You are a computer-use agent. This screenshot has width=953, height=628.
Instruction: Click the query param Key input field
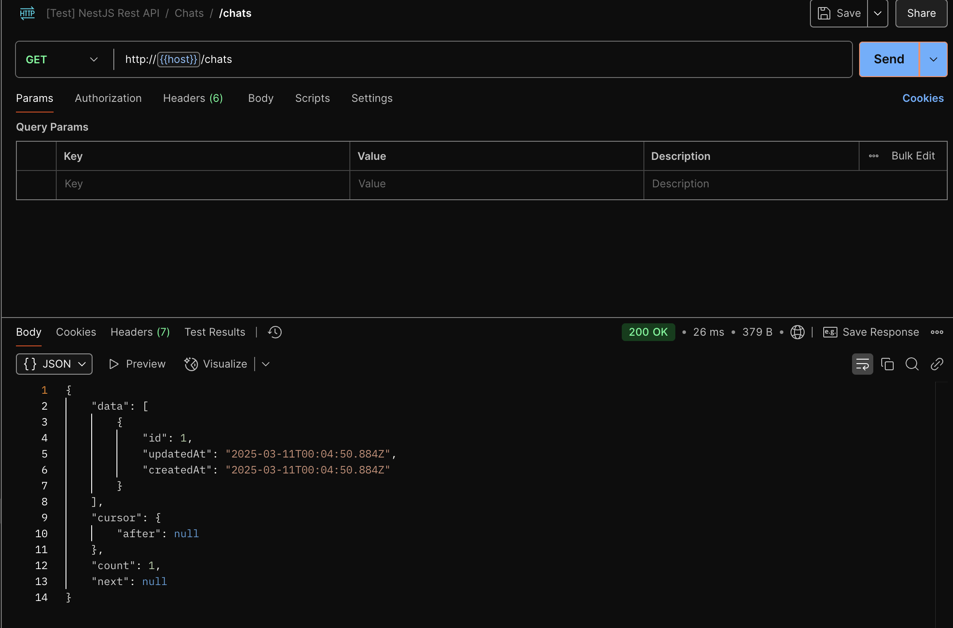[x=203, y=184]
